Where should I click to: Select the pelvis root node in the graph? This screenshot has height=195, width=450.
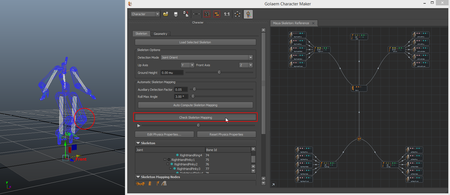pos(359,139)
